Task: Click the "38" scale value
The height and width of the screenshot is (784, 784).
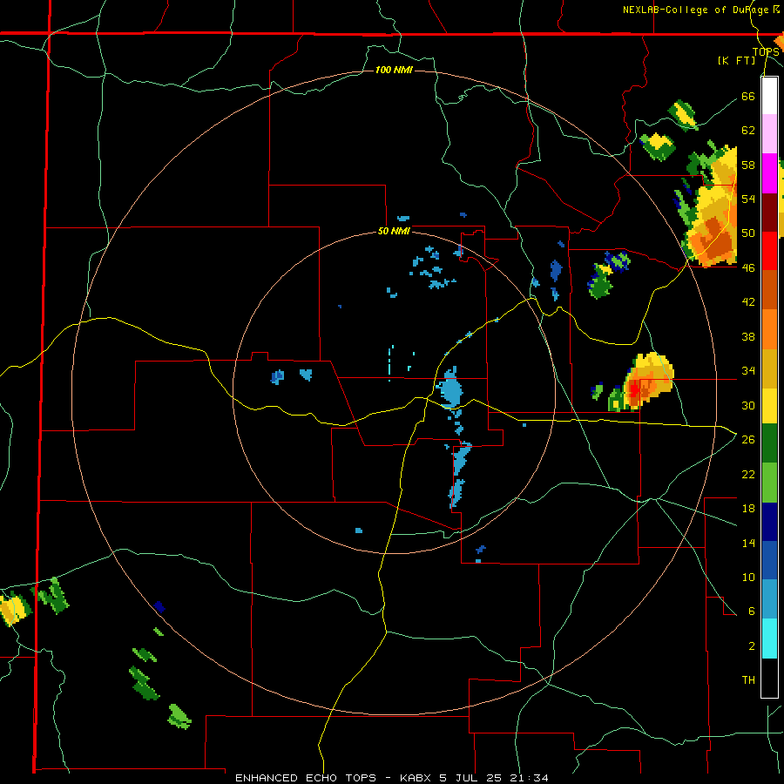Action: coord(748,336)
